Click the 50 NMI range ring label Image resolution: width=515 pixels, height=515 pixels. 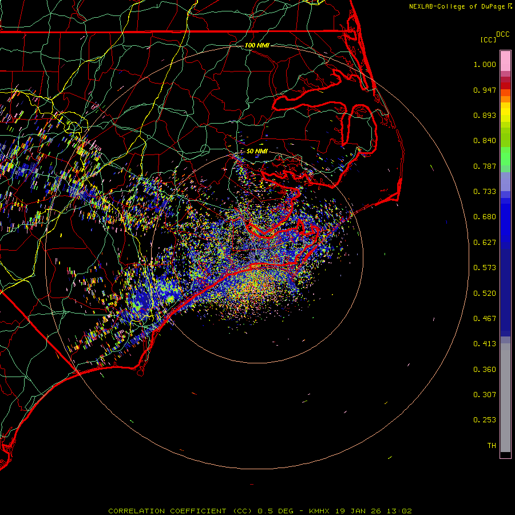[x=257, y=151]
